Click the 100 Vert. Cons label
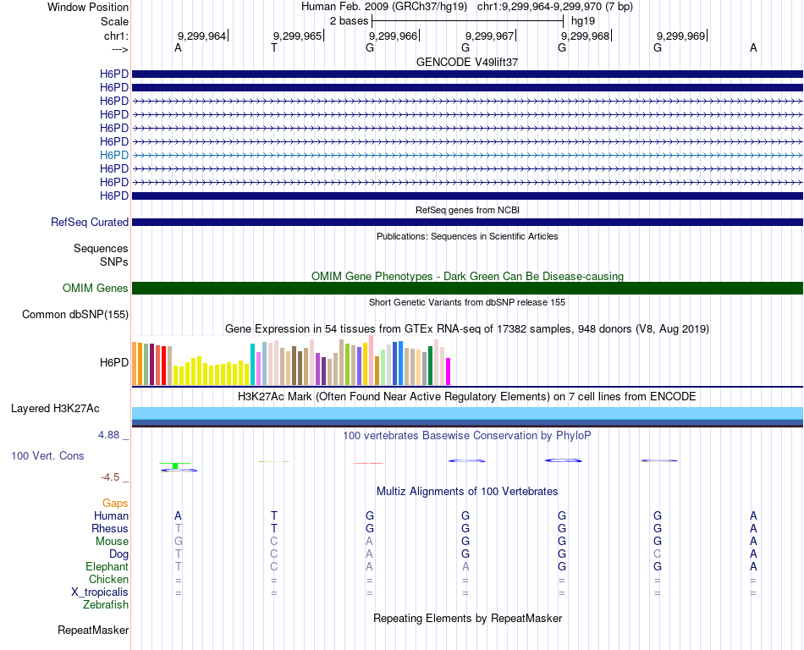Image resolution: width=804 pixels, height=650 pixels. pos(47,455)
